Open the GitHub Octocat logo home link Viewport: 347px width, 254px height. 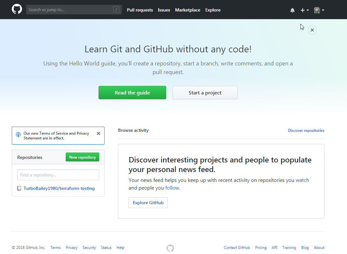point(17,10)
